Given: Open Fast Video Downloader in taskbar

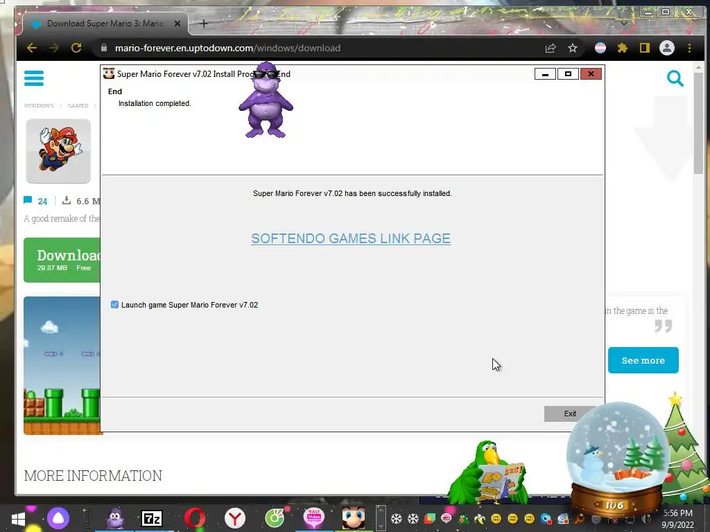Looking at the screenshot, I should 314,518.
